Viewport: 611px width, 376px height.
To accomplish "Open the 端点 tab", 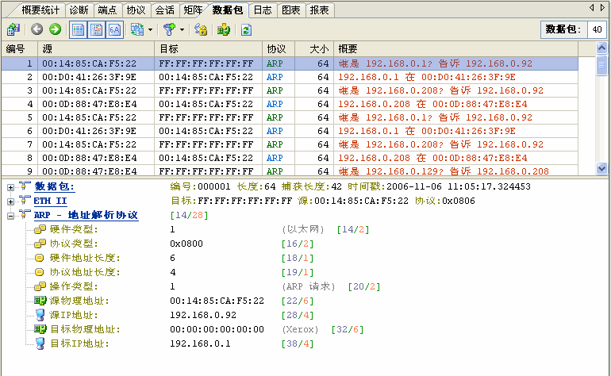I will pyautogui.click(x=108, y=10).
